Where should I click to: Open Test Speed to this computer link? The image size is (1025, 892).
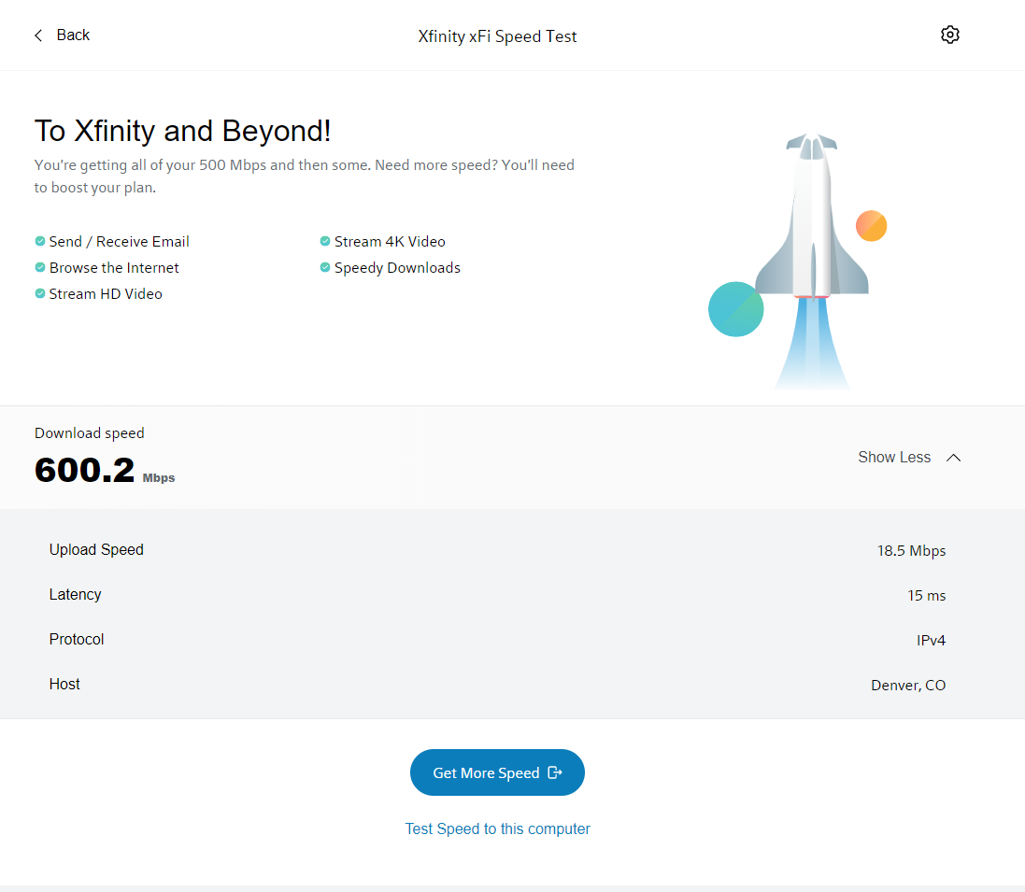pos(497,828)
